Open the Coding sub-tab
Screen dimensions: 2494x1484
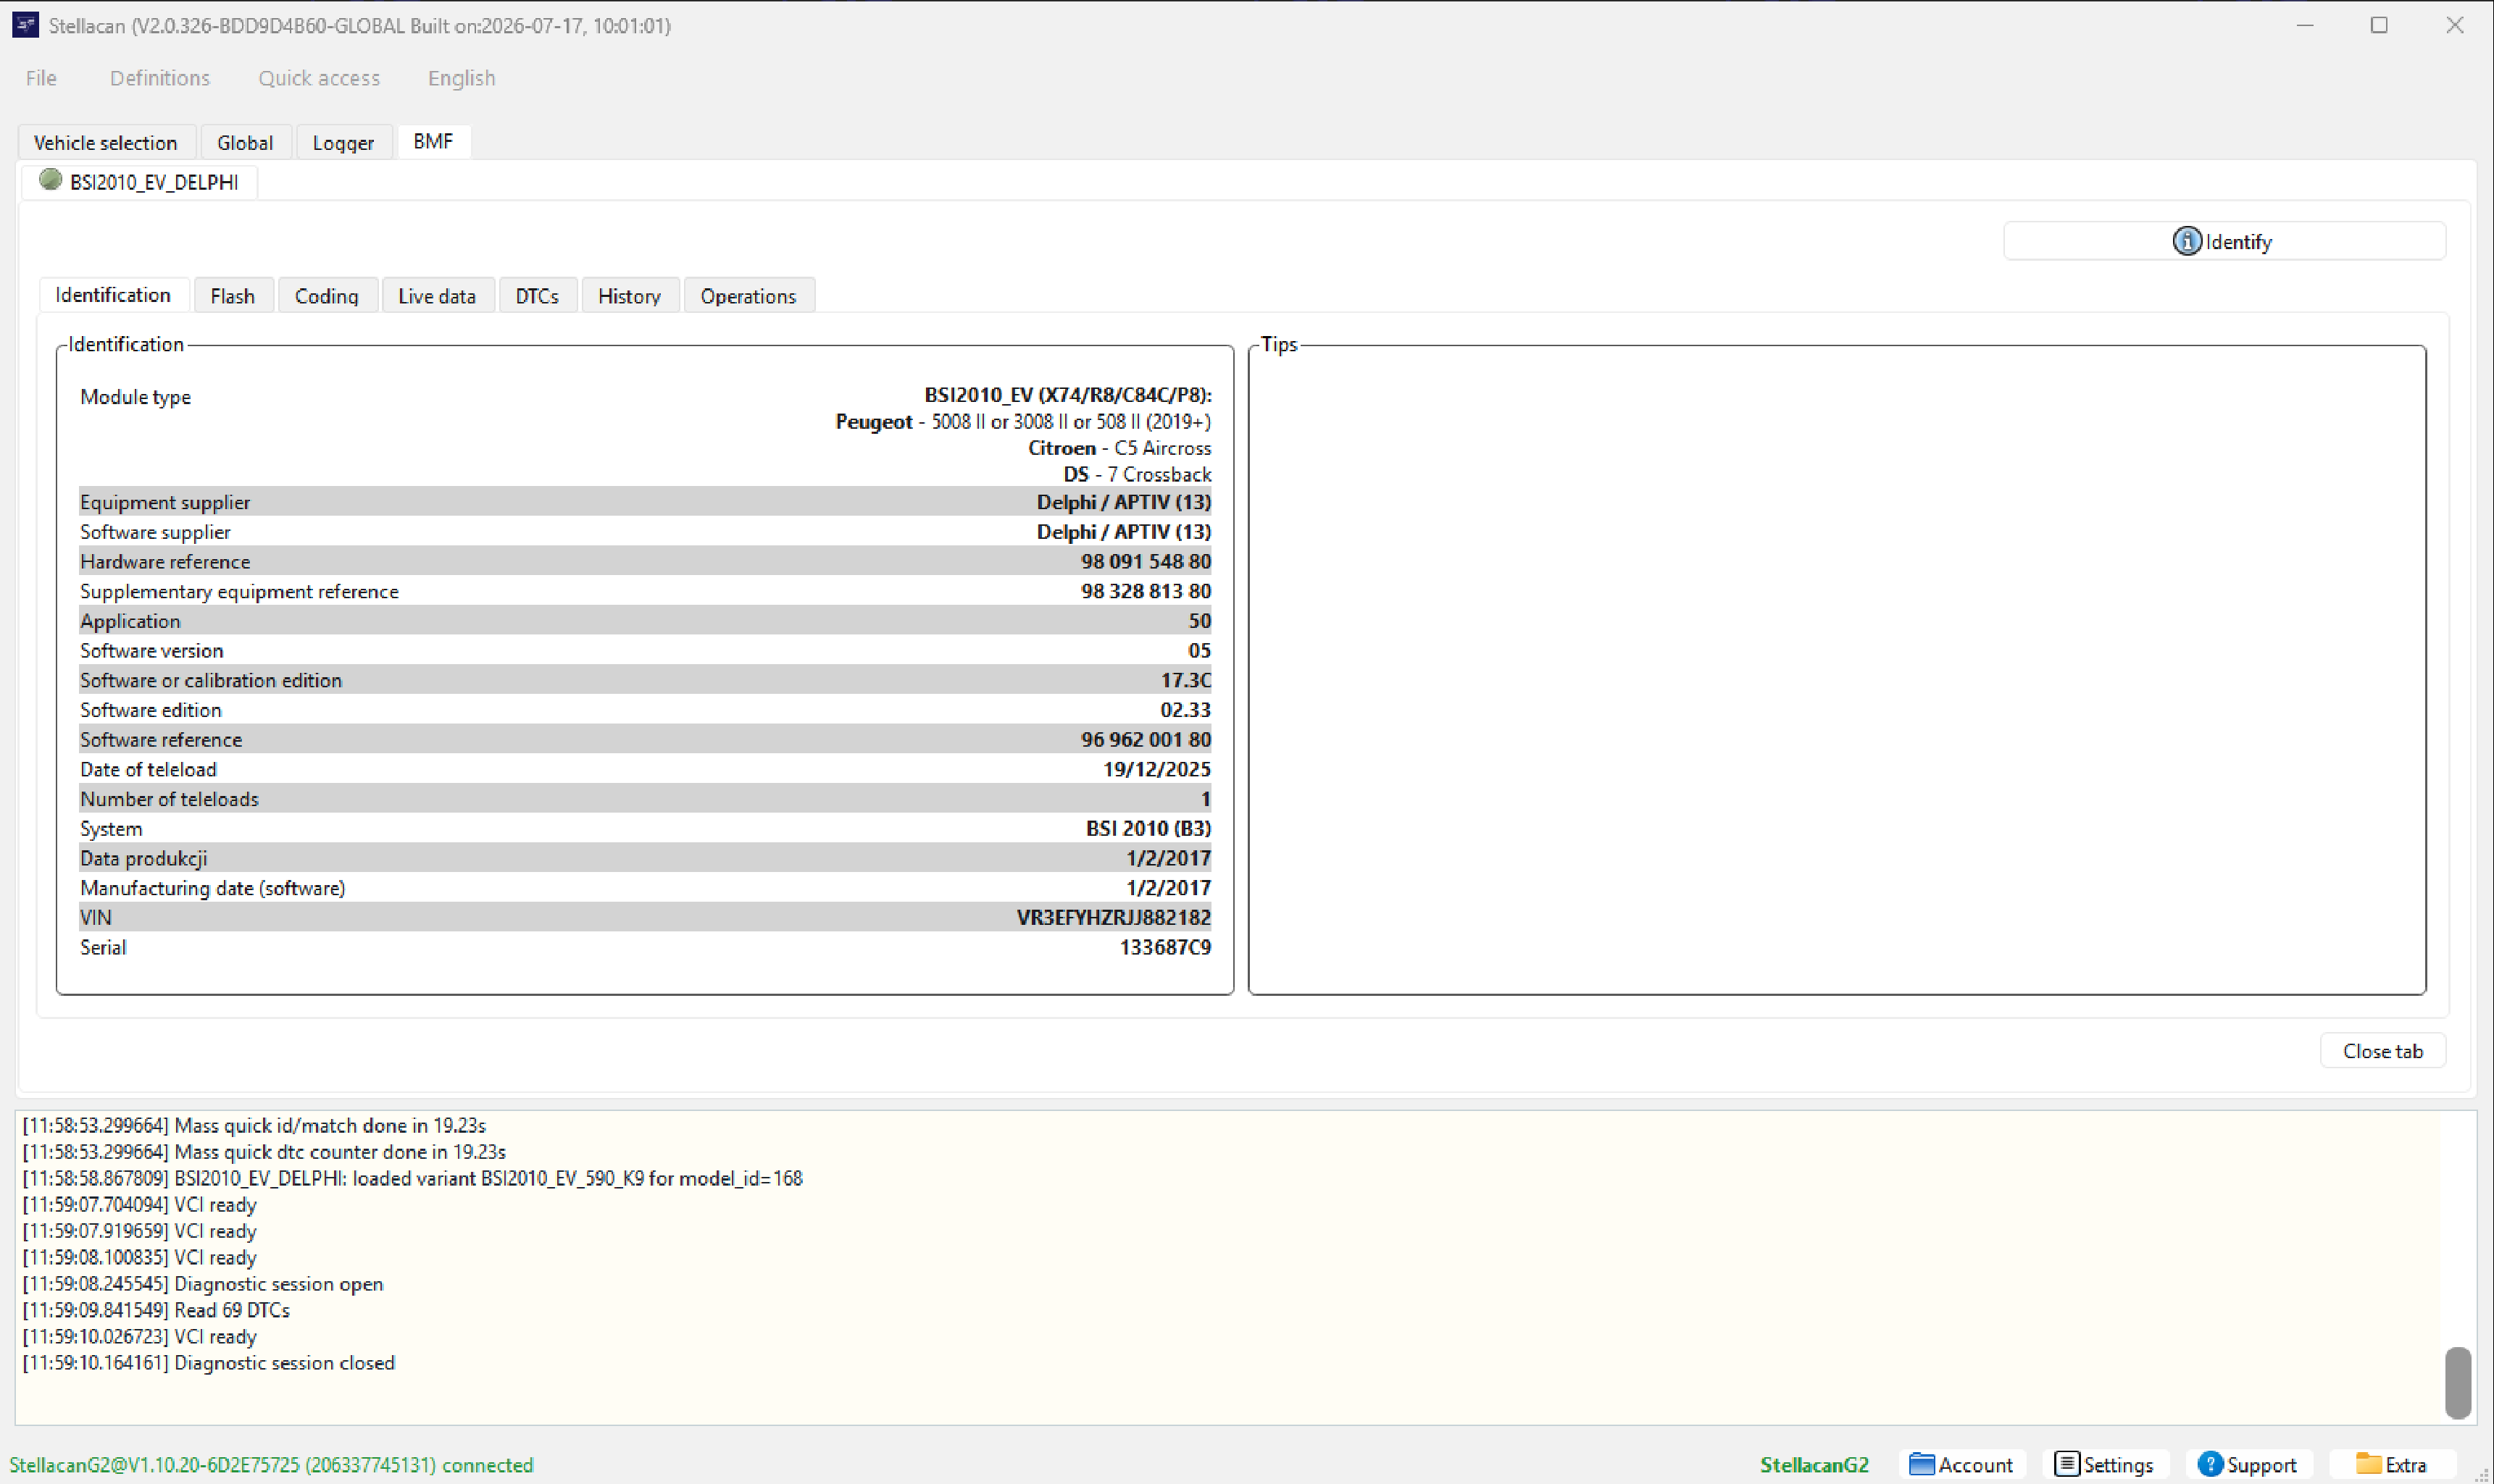coord(327,296)
